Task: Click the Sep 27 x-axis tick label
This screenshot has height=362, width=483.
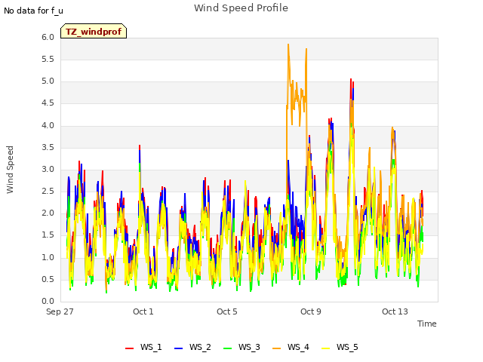Action: (x=60, y=311)
